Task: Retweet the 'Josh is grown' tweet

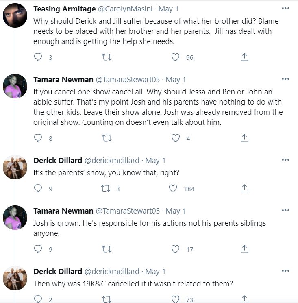Action: coord(107,249)
